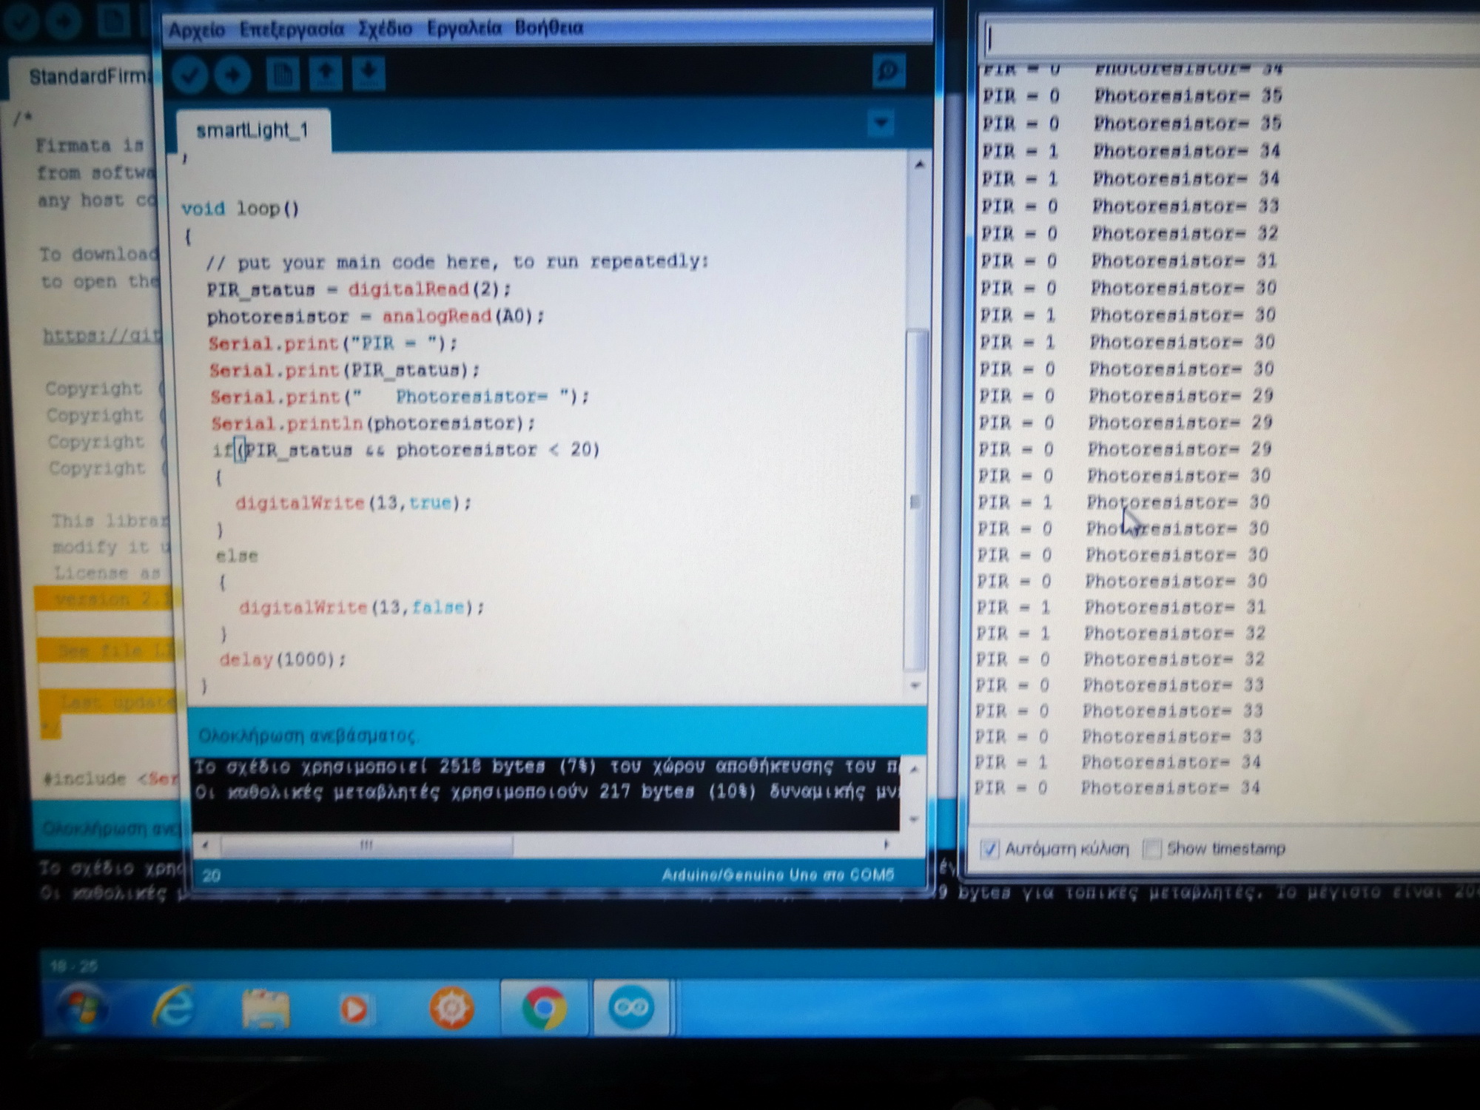Screen dimensions: 1480x1110
Task: Click the 'Serial.print(PIR_status);' line
Action: click(345, 370)
